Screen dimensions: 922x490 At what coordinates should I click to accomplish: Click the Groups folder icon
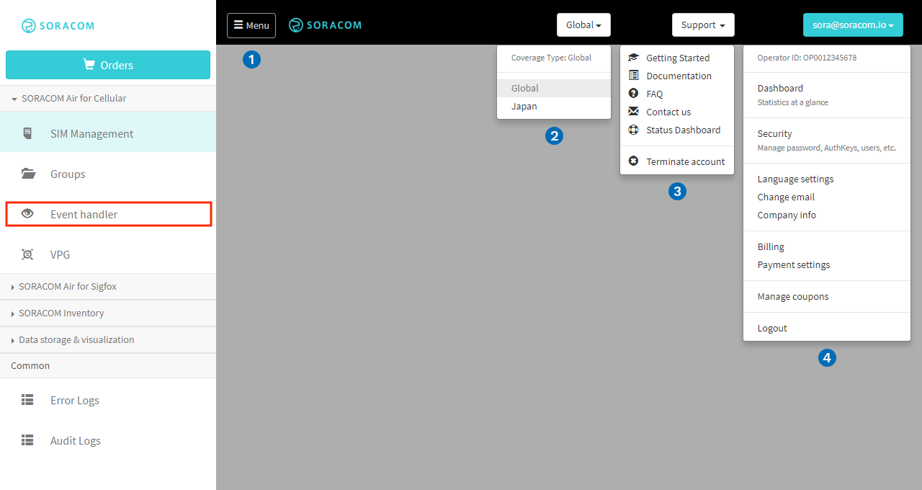tap(28, 174)
